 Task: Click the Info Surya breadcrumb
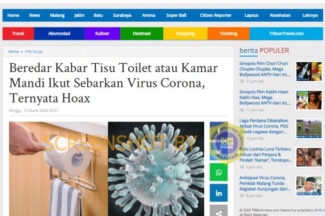click(34, 51)
